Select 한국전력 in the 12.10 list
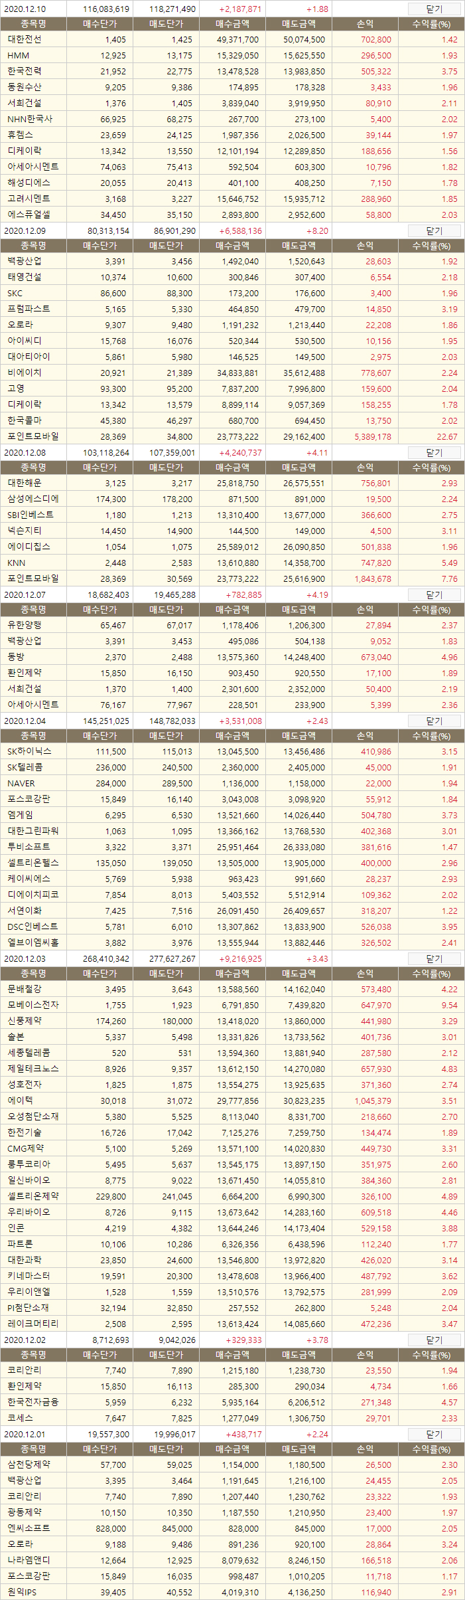 pyautogui.click(x=24, y=71)
